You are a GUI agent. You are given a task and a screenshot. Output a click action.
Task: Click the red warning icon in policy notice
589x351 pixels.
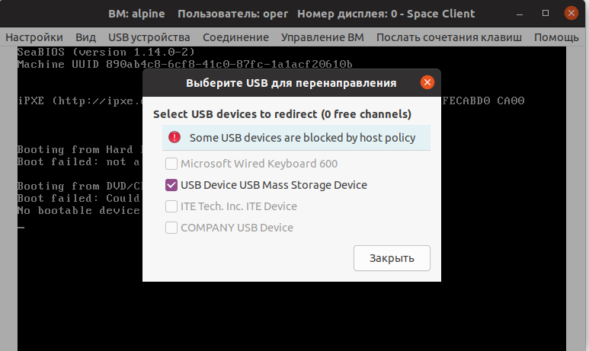pyautogui.click(x=175, y=138)
